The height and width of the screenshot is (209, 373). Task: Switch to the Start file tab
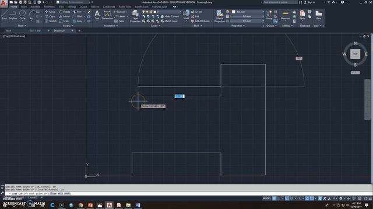(9, 31)
